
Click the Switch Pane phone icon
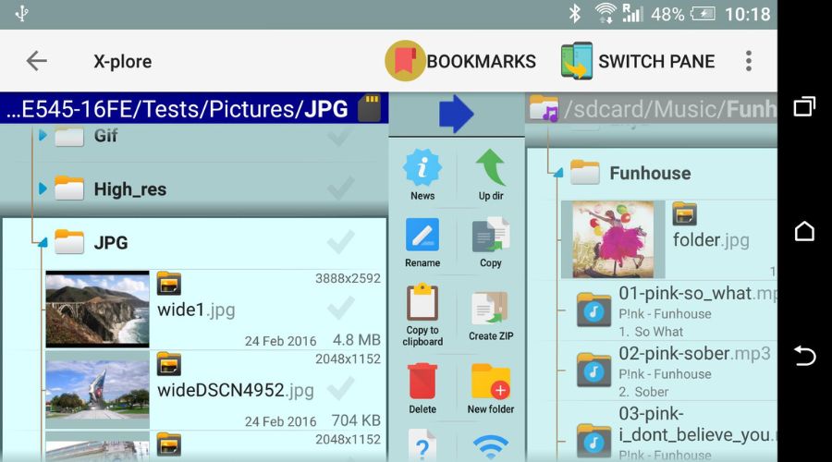click(577, 61)
